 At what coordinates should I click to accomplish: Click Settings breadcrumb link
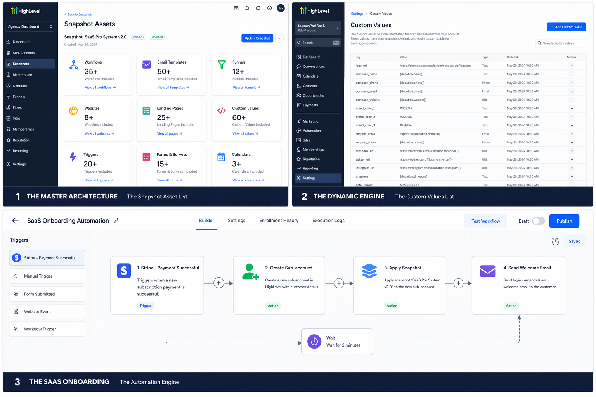(x=357, y=14)
